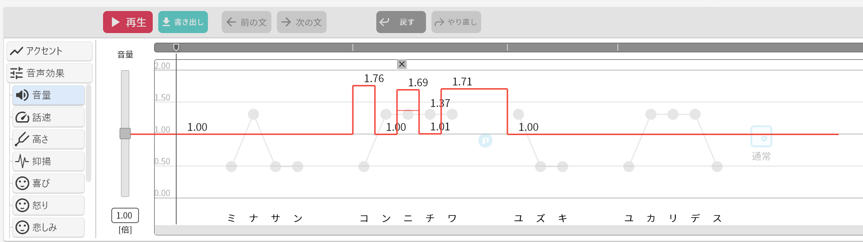Expand the 音声効果 voice effects section

tap(49, 73)
